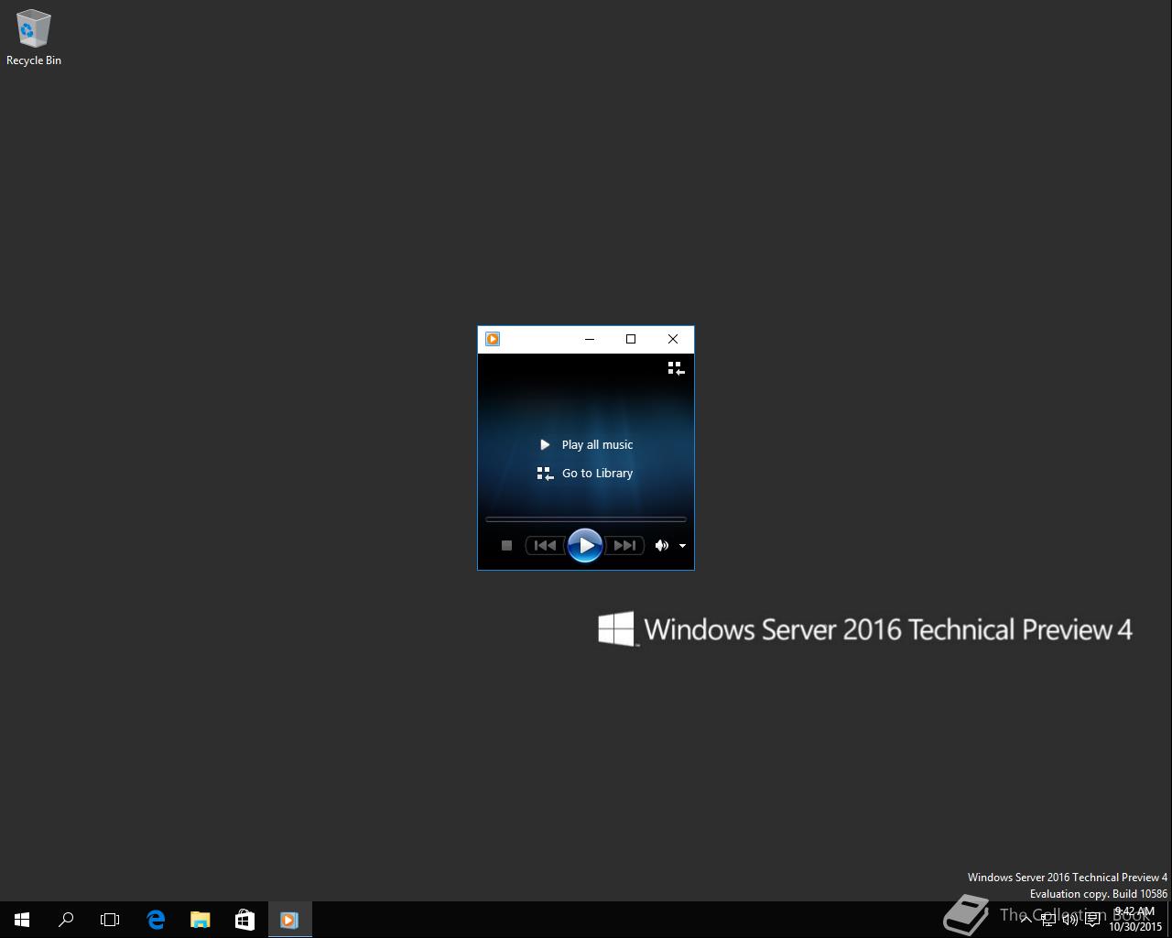Mute the Media Player volume
Viewport: 1172px width, 938px height.
(x=661, y=545)
